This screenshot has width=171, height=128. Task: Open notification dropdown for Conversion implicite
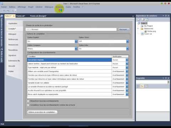127,60
